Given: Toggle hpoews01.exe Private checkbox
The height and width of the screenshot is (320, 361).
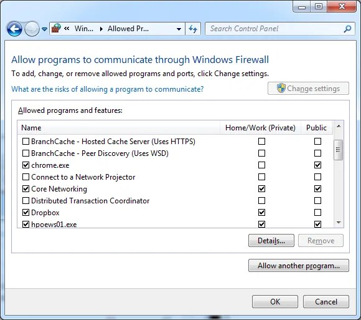Looking at the screenshot, I should [x=261, y=225].
